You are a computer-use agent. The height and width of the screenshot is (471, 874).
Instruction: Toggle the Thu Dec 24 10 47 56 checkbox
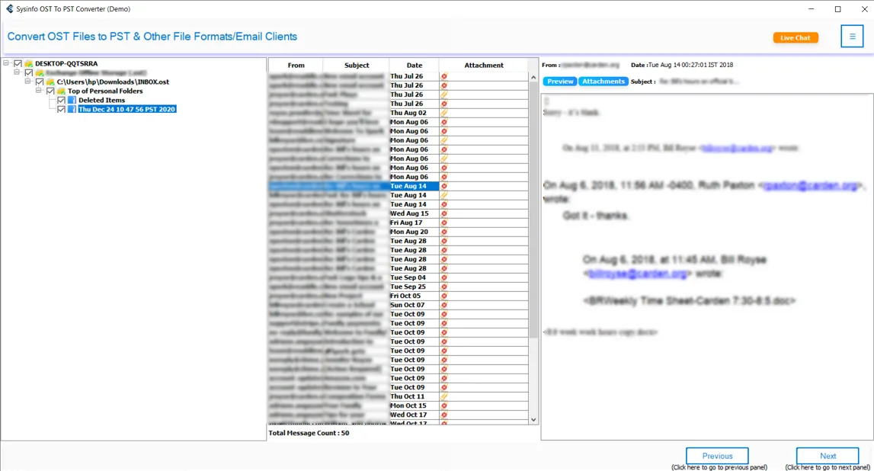61,109
